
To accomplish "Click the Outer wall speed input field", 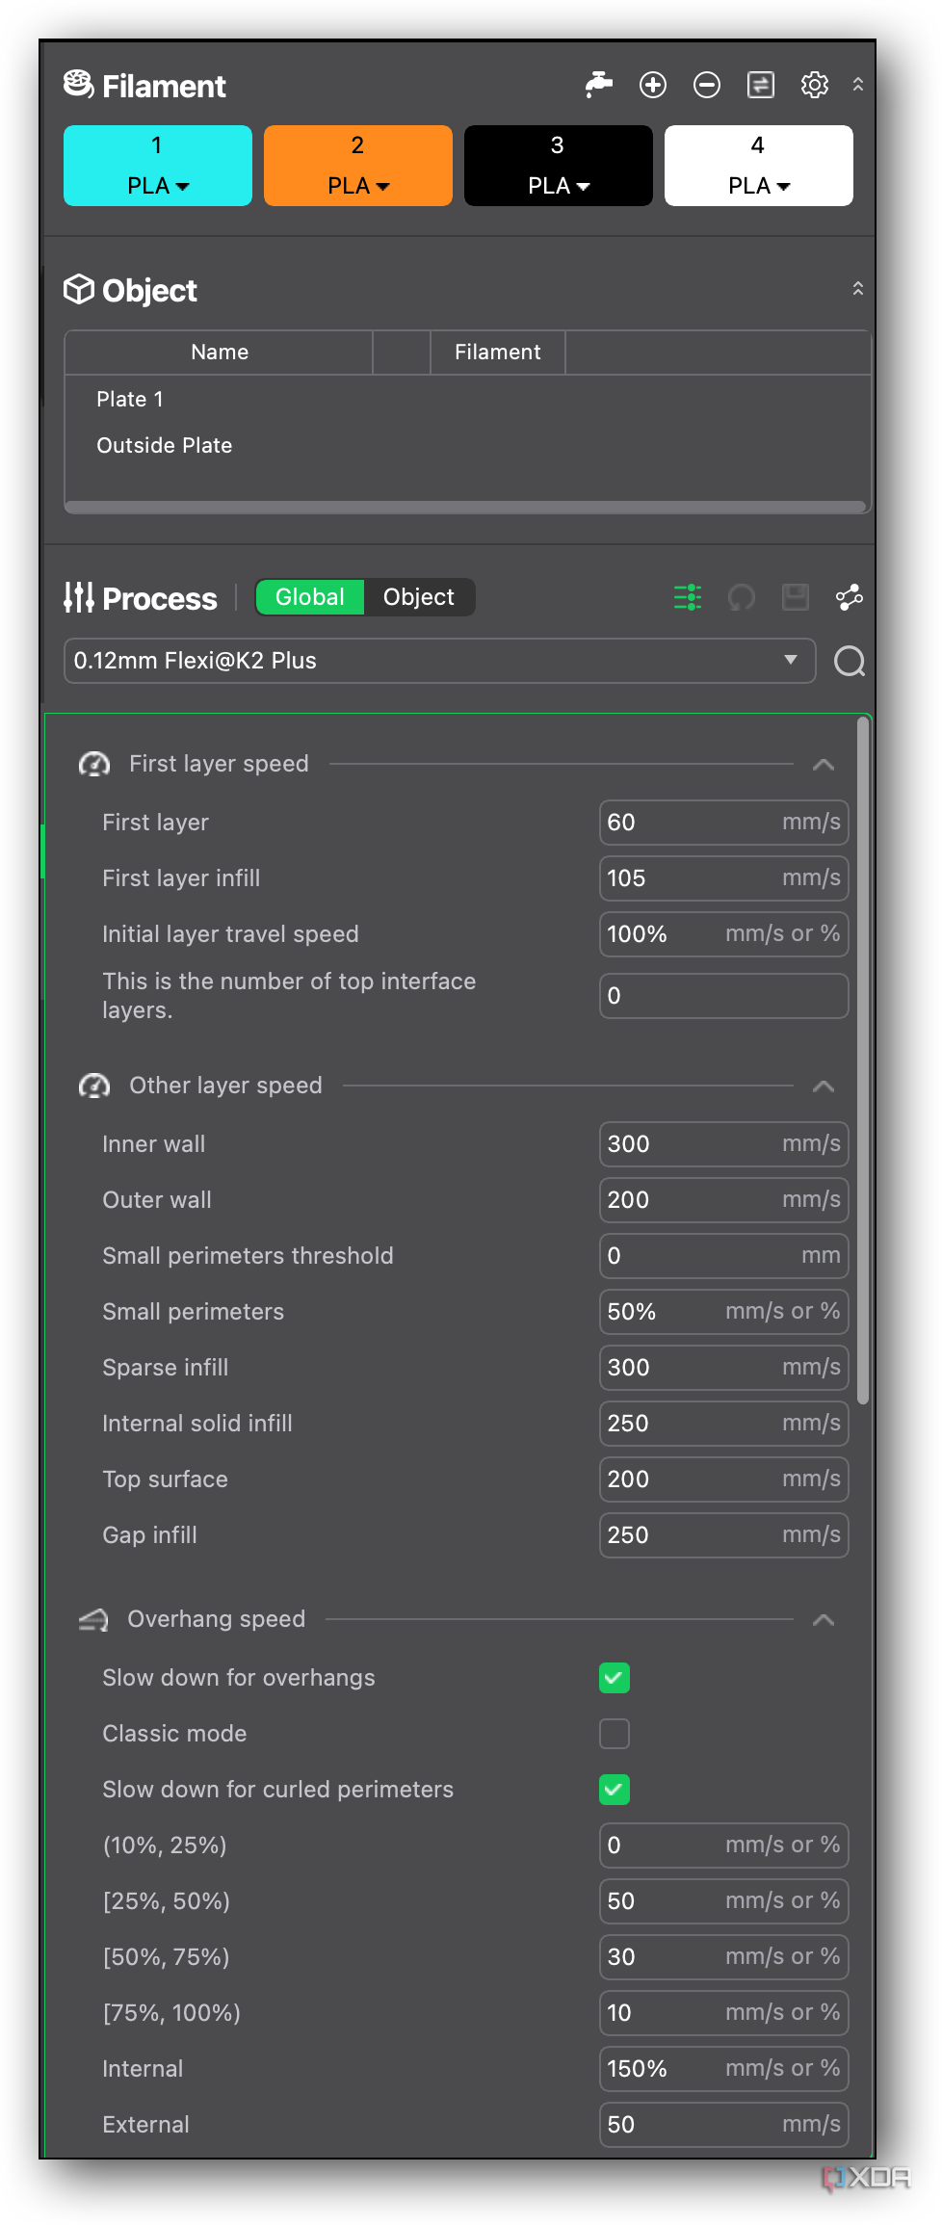I will click(x=724, y=1200).
